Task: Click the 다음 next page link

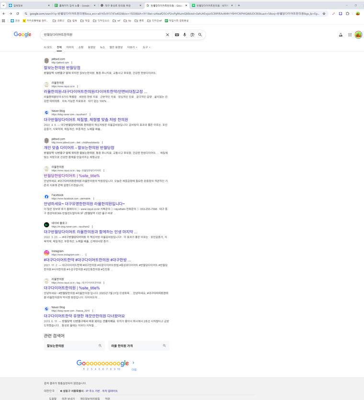Action: click(134, 369)
